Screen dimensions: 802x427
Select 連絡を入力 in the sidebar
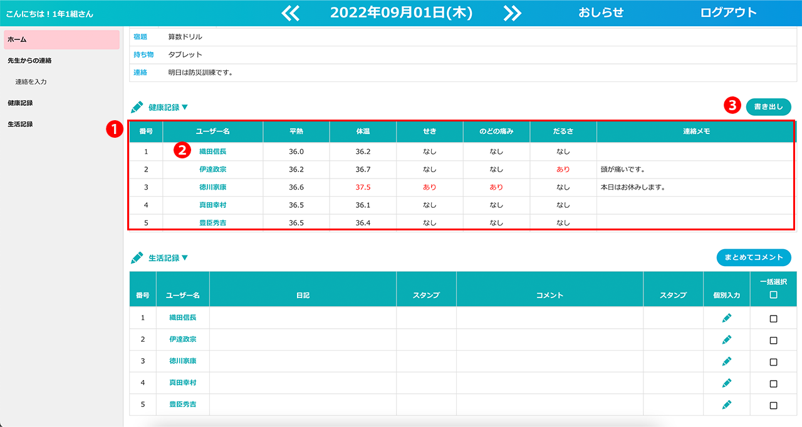point(31,82)
